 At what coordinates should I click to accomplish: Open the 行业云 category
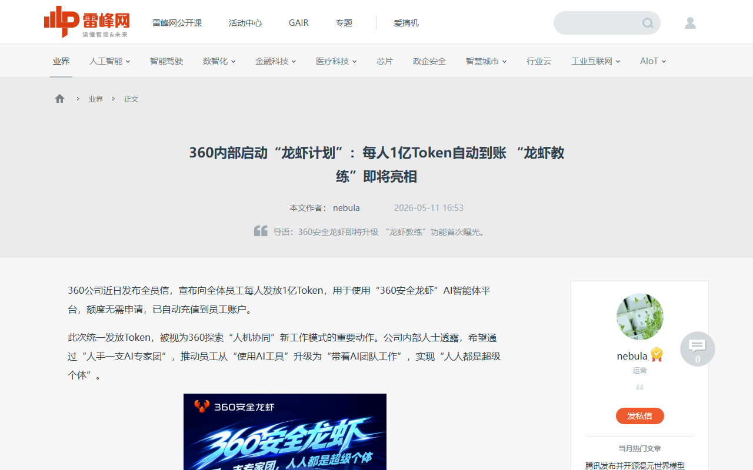pos(539,61)
